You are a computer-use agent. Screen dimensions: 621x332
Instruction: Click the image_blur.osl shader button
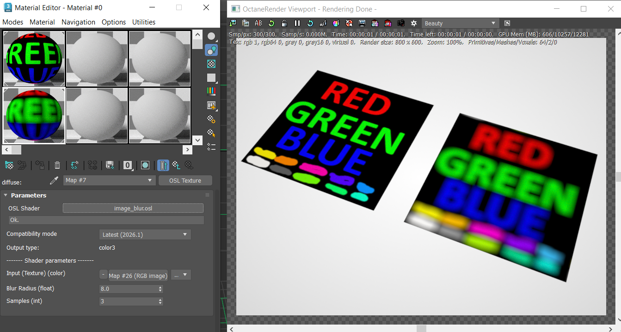133,209
